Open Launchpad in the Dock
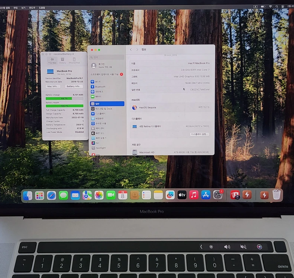294x278 pixels. 39,196
